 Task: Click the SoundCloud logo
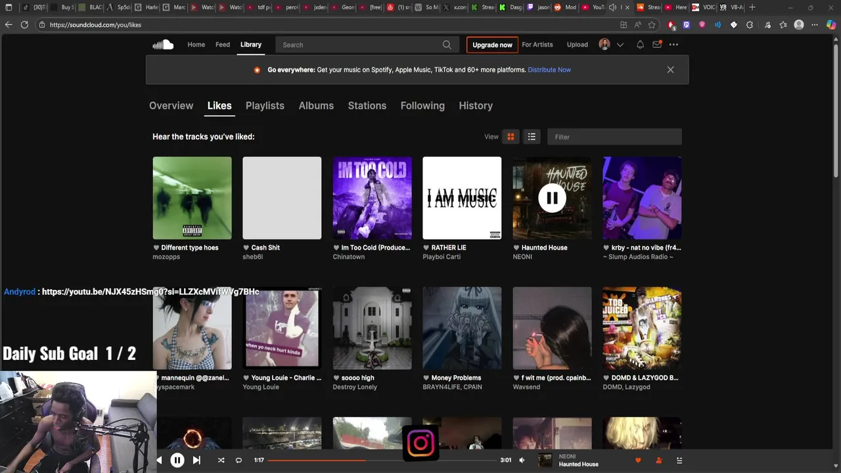coord(163,45)
